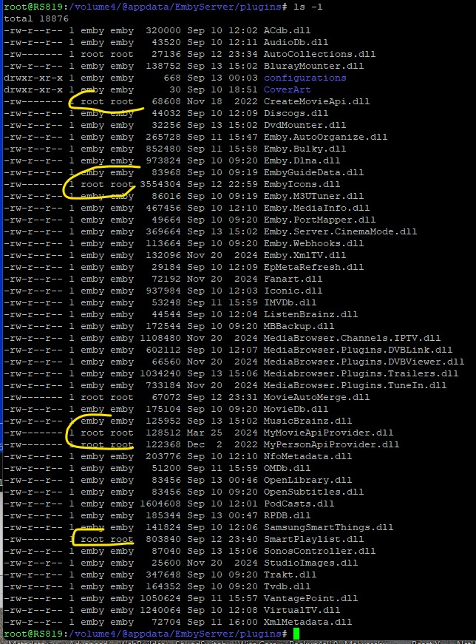Click Mediabrowser.Plugins.Trailers.dll file name

[361, 373]
